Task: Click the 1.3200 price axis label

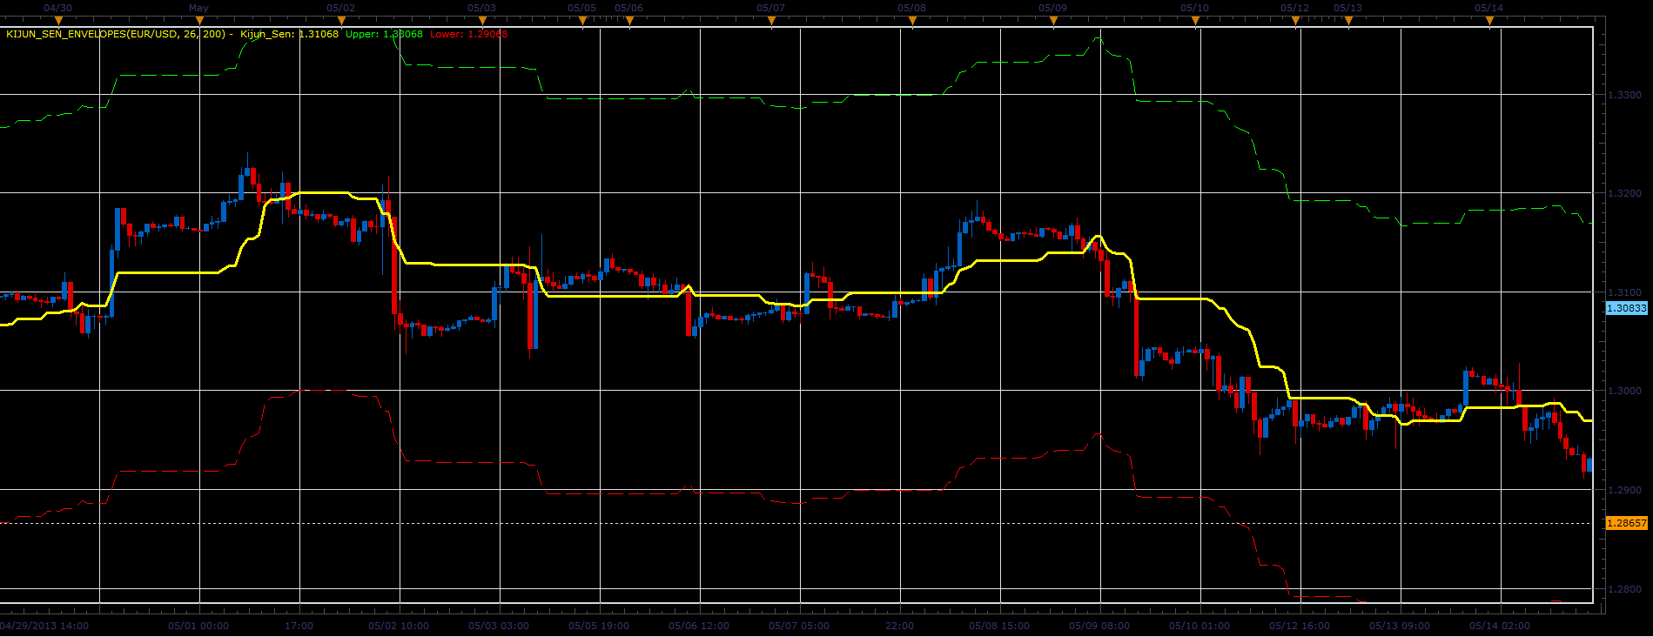Action: (x=1624, y=193)
